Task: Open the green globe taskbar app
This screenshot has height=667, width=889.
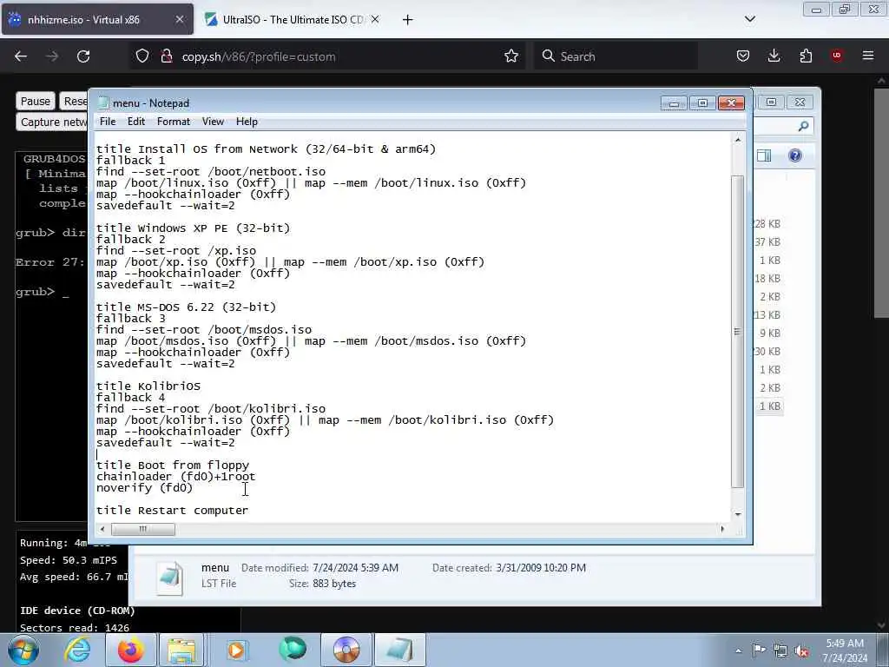Action: 293,649
